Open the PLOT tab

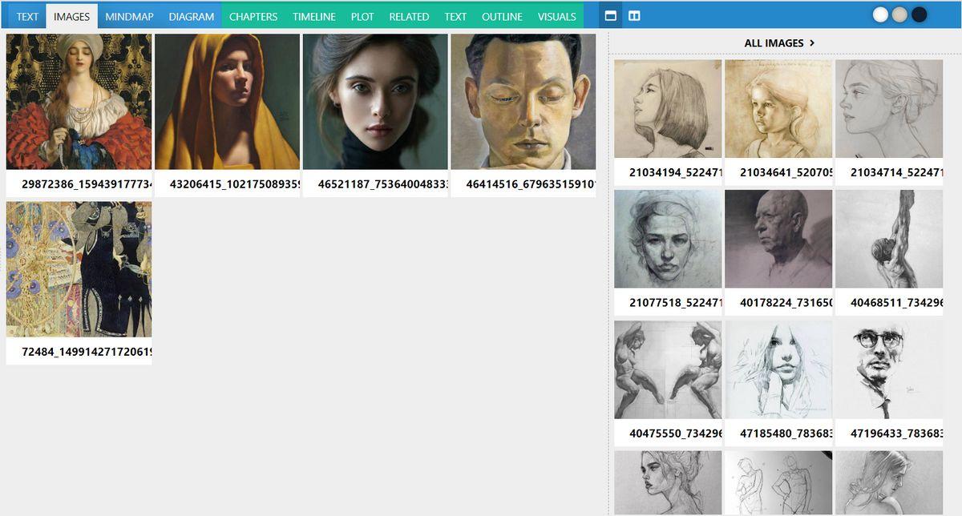(x=362, y=16)
